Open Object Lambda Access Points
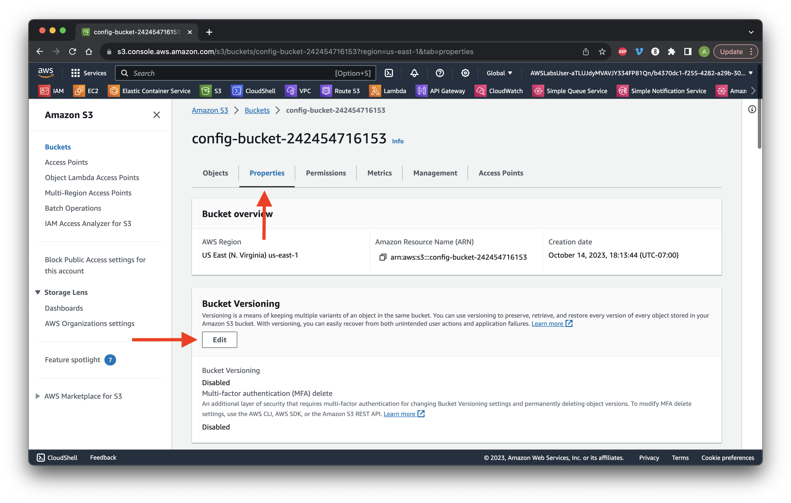The width and height of the screenshot is (791, 503). coord(92,177)
